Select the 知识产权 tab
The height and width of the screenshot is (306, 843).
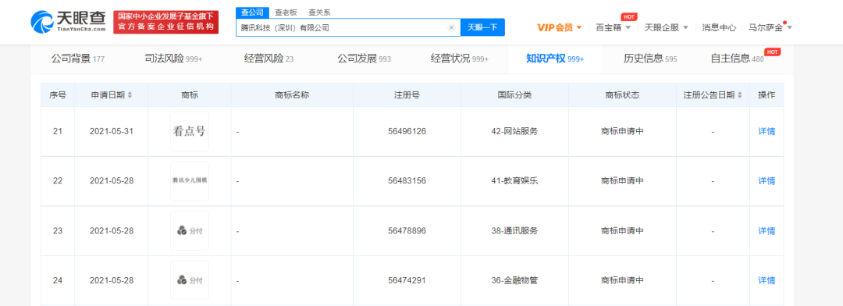click(555, 59)
